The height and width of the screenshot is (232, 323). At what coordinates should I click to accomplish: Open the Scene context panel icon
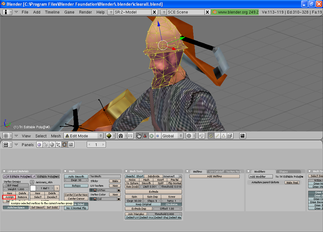[71, 145]
